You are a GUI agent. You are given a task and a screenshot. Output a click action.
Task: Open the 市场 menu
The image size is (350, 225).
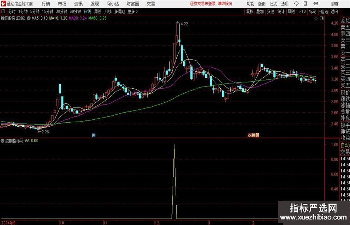point(62,4)
